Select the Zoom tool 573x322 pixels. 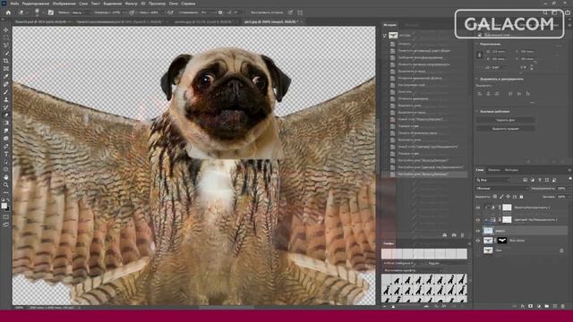[6, 185]
